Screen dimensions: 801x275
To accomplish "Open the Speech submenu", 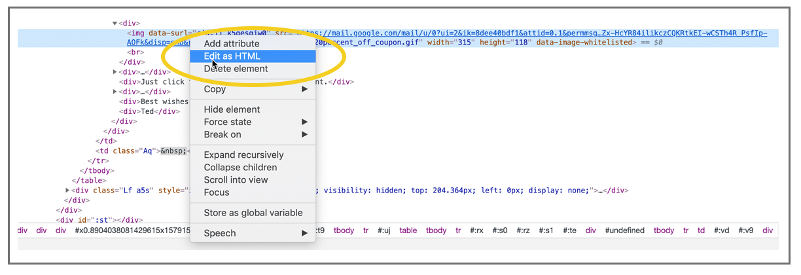I will coord(253,233).
